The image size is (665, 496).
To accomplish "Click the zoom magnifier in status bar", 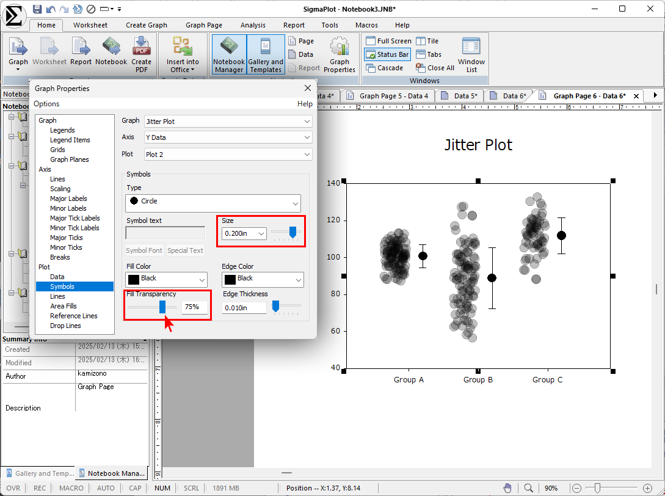I will click(529, 488).
